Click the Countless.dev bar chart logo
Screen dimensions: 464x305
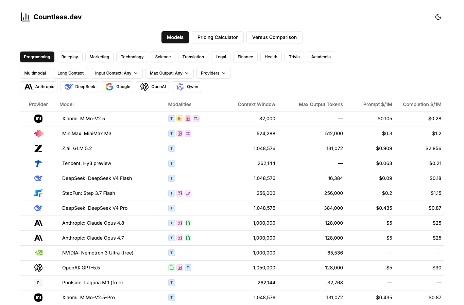tap(25, 17)
